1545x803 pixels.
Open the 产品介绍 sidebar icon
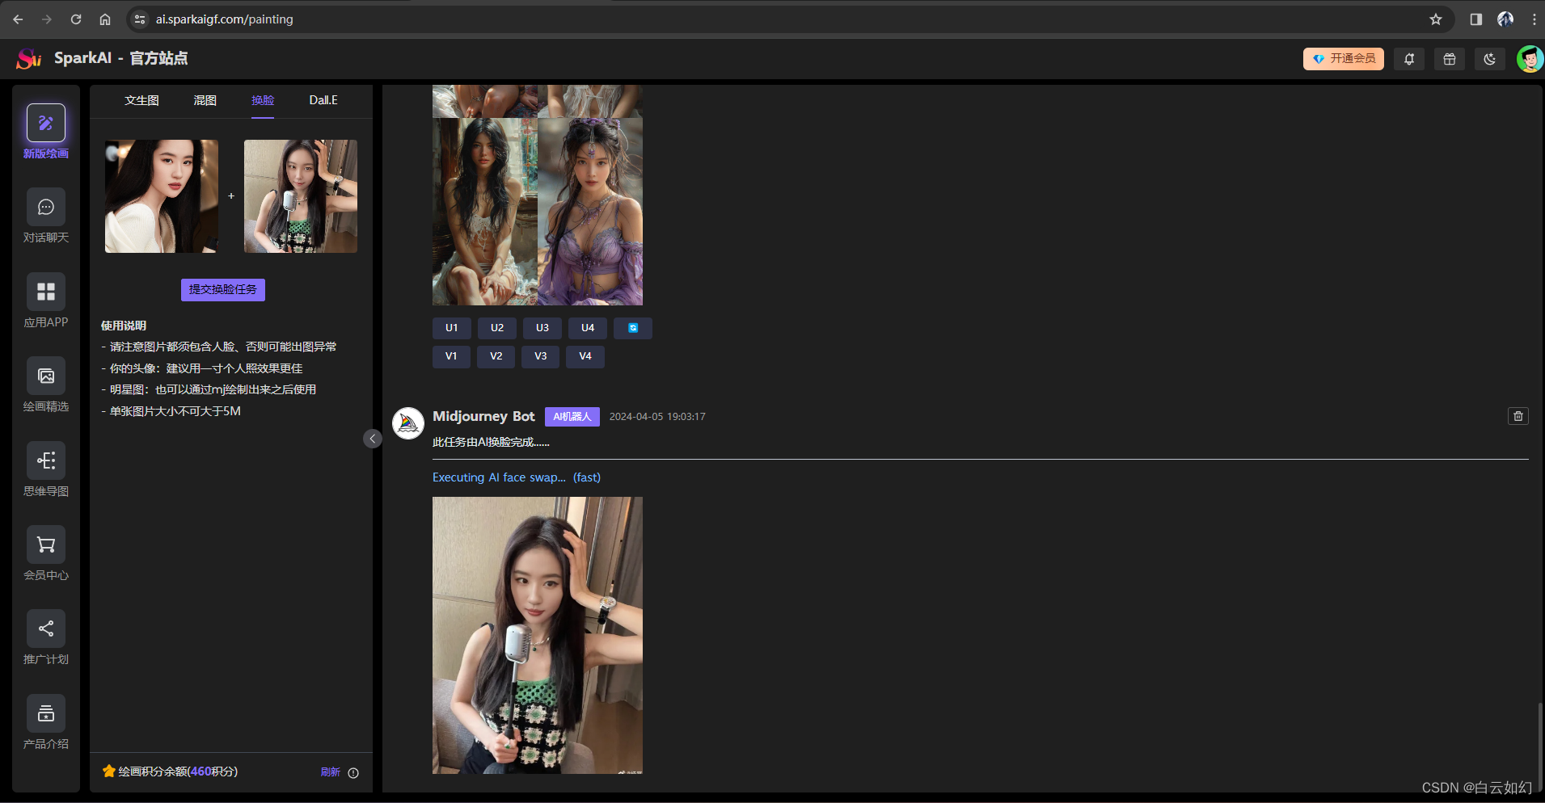(x=46, y=713)
